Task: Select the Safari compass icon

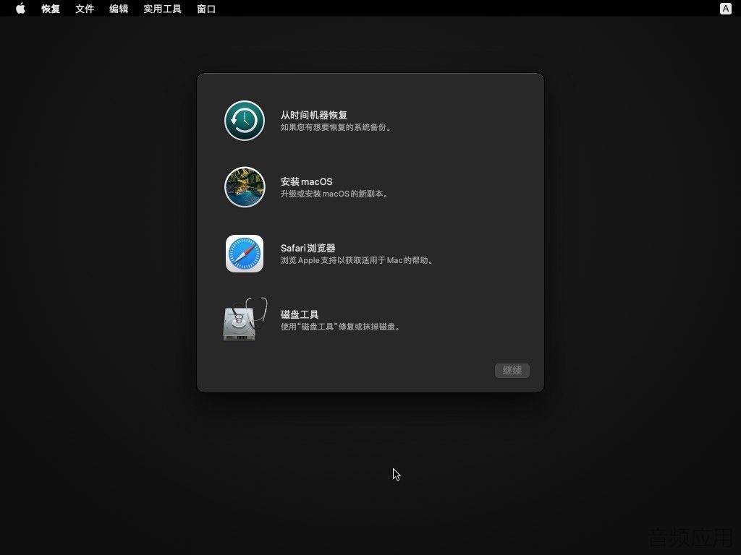Action: coord(245,254)
